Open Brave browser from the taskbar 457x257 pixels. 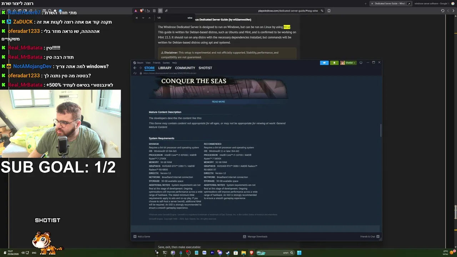pyautogui.click(x=251, y=253)
